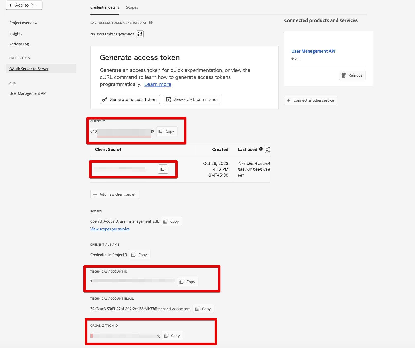Copy the credential name

[140, 255]
